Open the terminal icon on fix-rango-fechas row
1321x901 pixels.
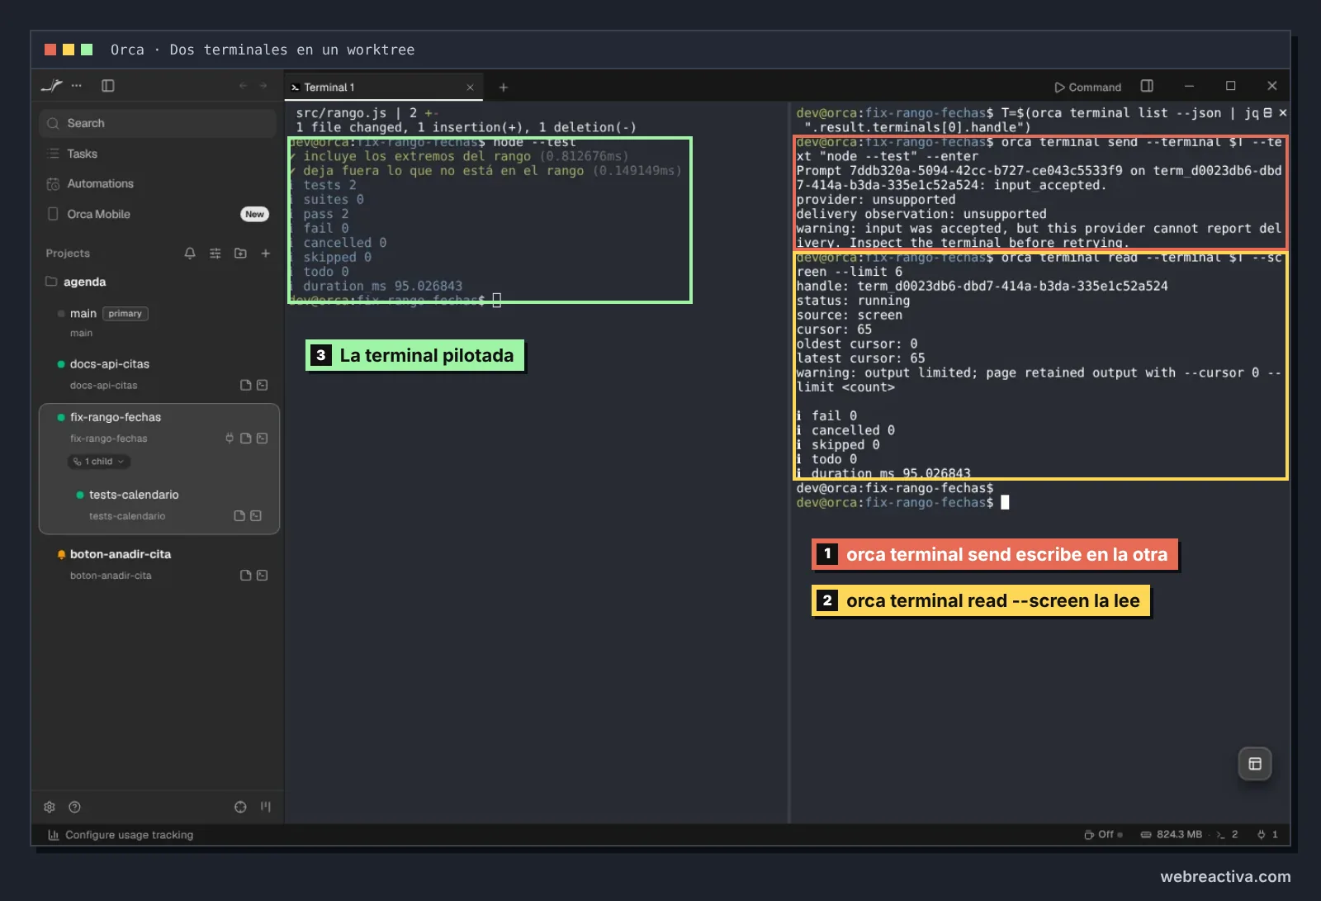262,438
